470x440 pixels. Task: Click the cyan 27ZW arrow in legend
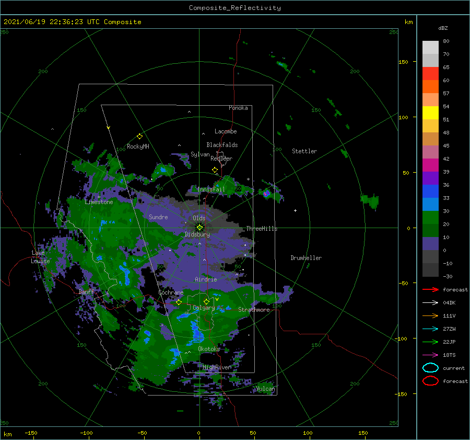point(430,329)
